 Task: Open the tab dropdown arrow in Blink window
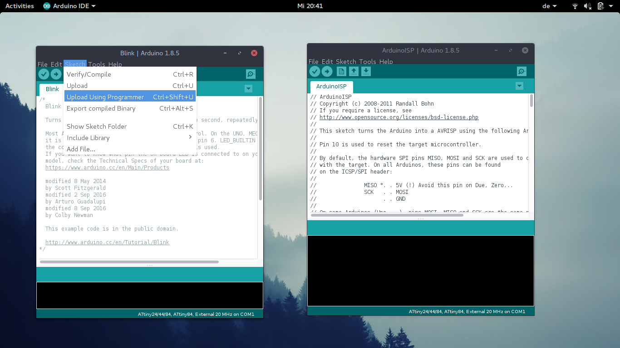click(x=248, y=89)
